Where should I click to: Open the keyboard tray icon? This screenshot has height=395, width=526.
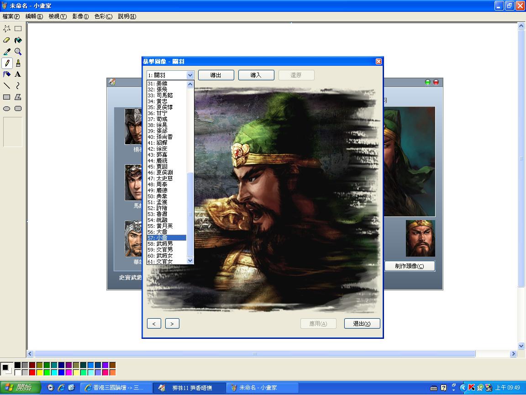pos(434,388)
